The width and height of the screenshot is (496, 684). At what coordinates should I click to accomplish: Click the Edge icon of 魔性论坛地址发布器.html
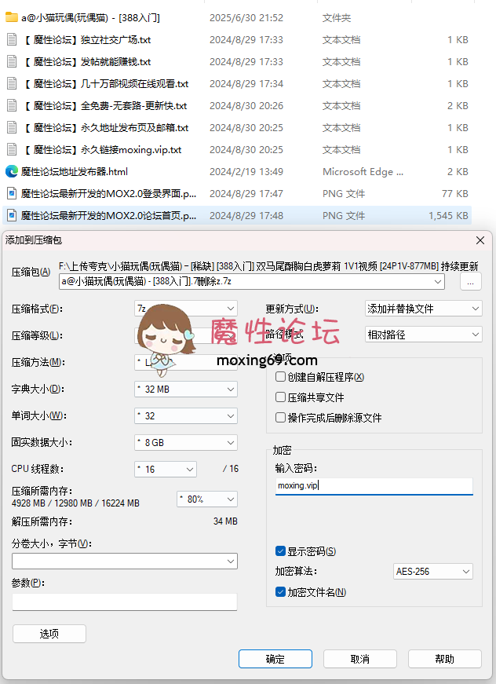[12, 171]
